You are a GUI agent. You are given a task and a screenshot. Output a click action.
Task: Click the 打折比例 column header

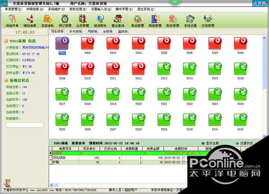111,149
